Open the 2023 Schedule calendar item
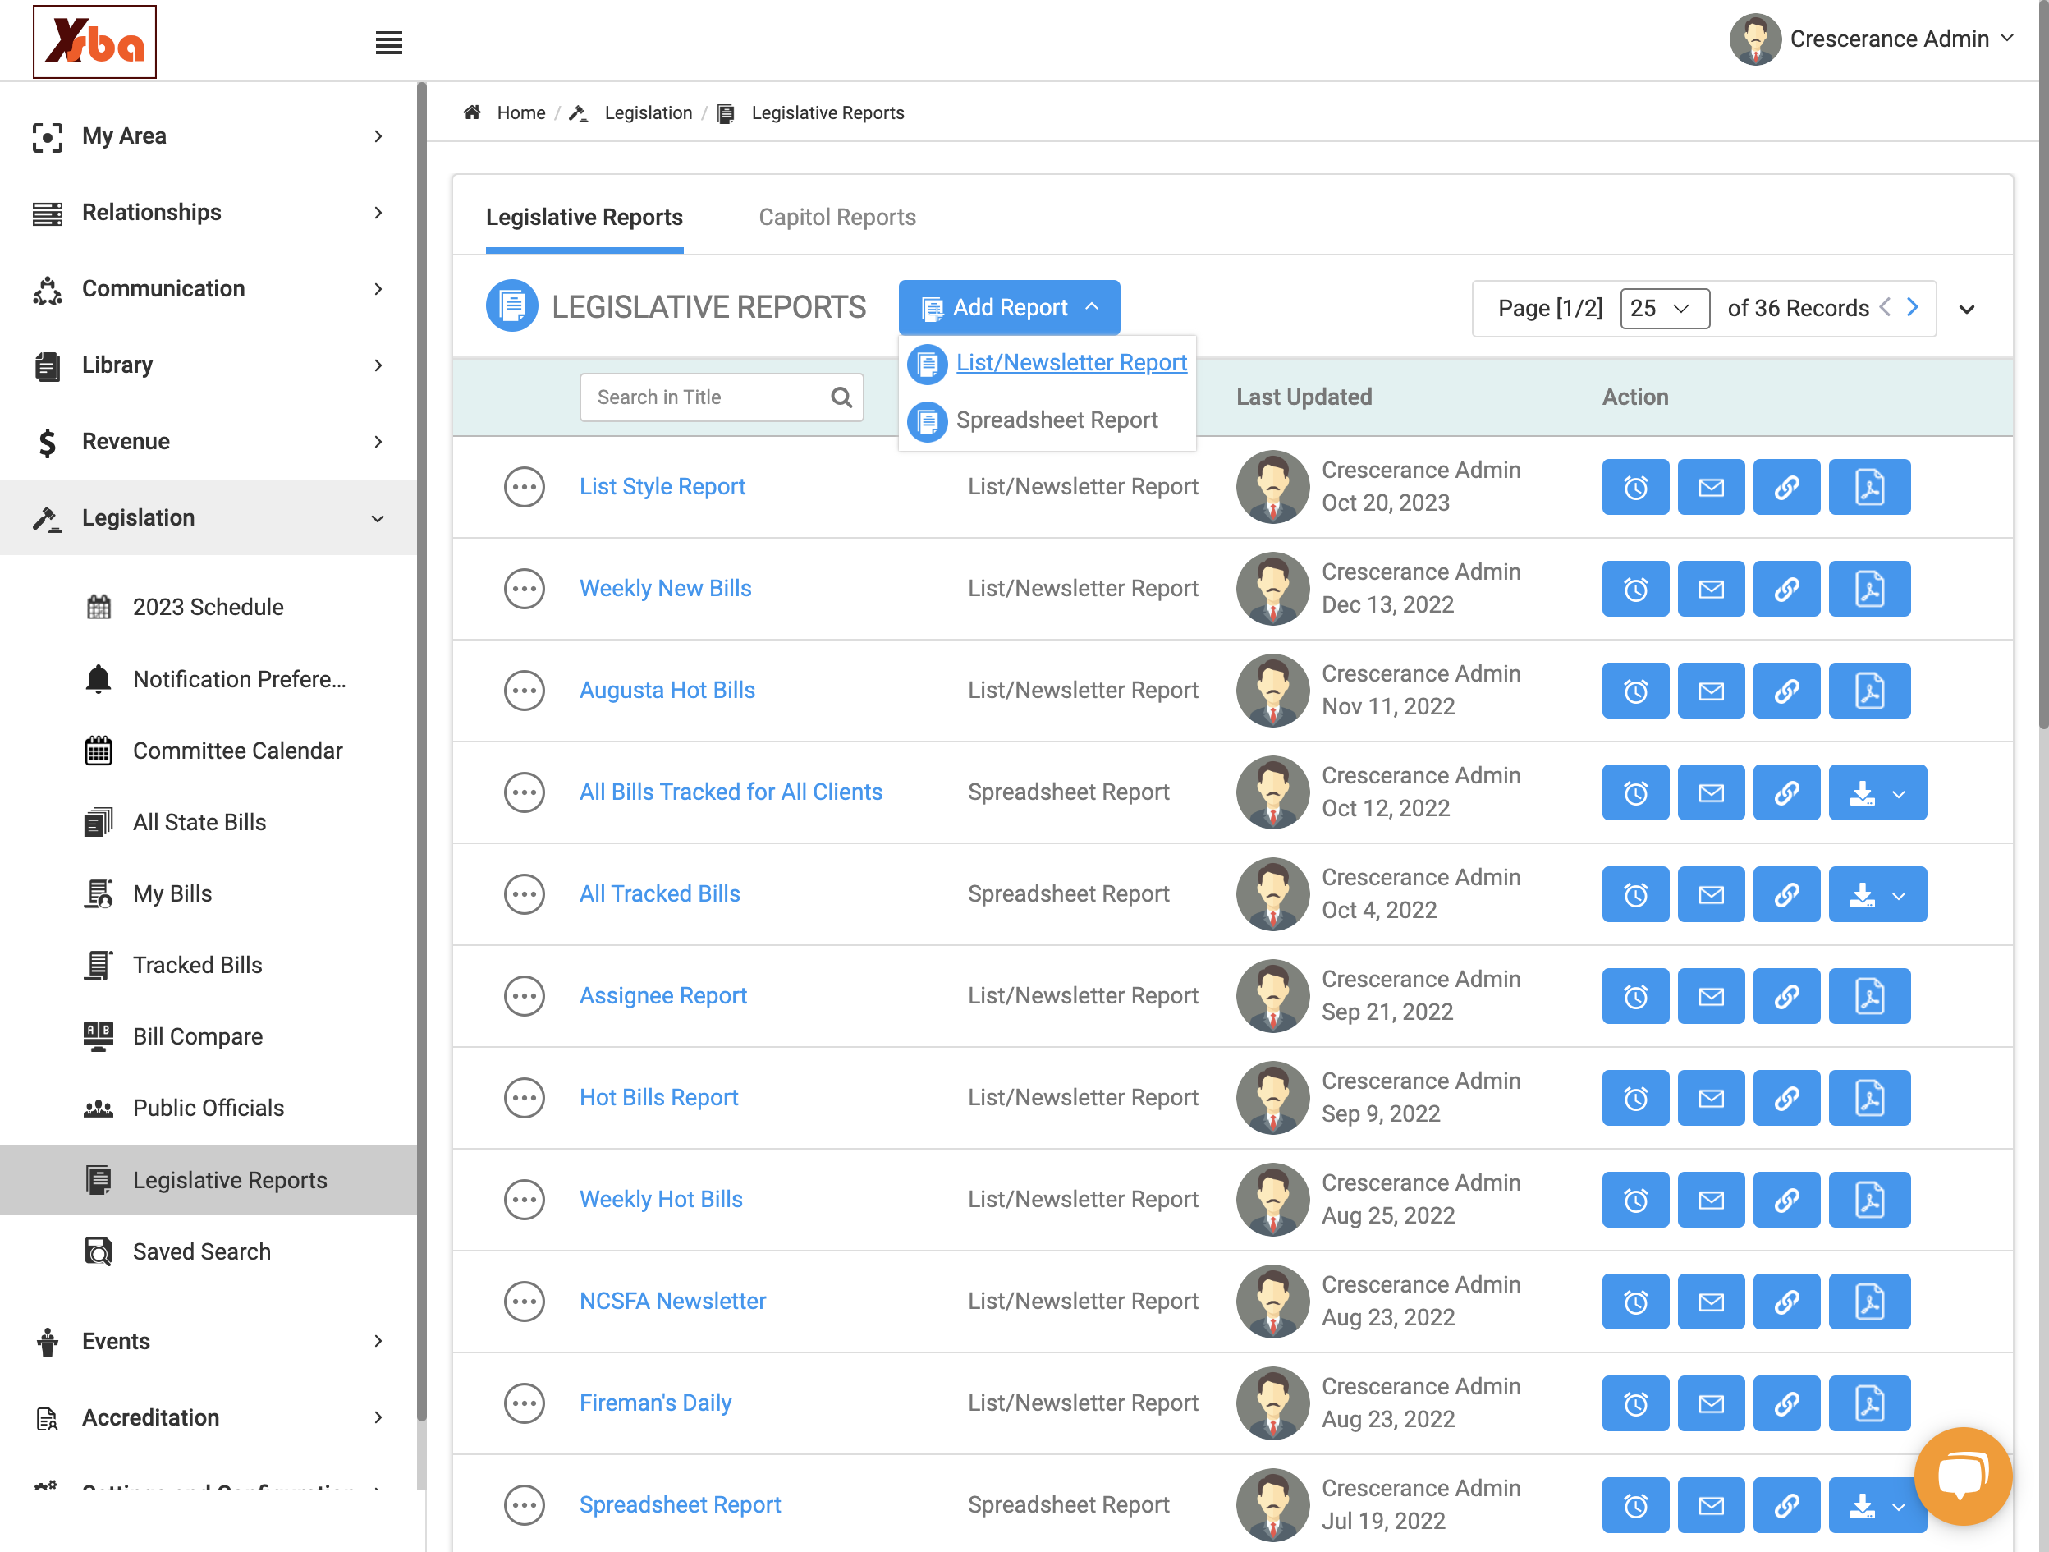The height and width of the screenshot is (1552, 2049). pos(208,607)
